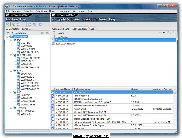182x138 pixels.
Task: Click the document icon of the 2009.02.24 scan row
Action: 53,43
